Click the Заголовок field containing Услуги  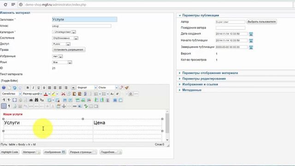tap(84, 19)
